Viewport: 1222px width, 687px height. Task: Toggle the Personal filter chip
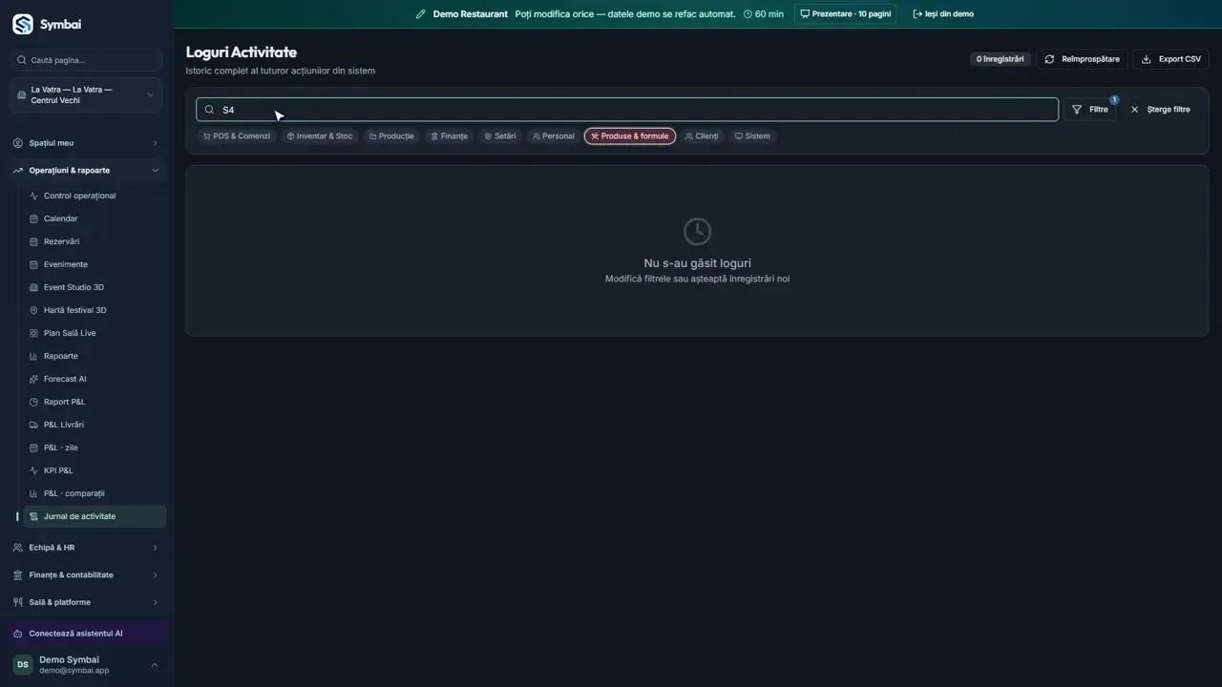click(x=554, y=136)
